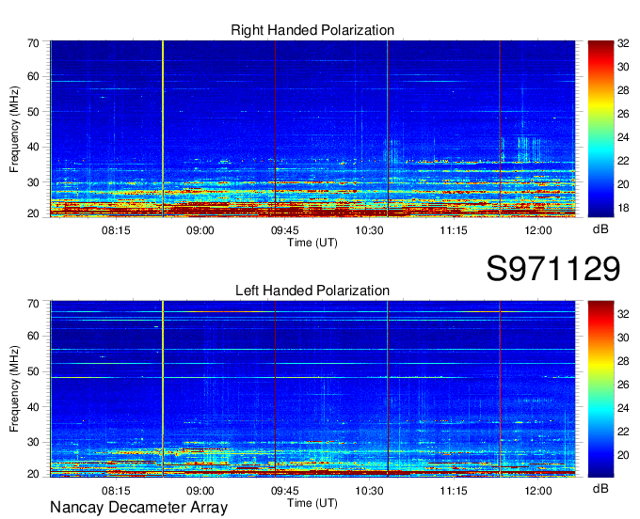Viewport: 640px width, 519px height.
Task: Click the 12:00 tick label under top plot
Action: 538,230
